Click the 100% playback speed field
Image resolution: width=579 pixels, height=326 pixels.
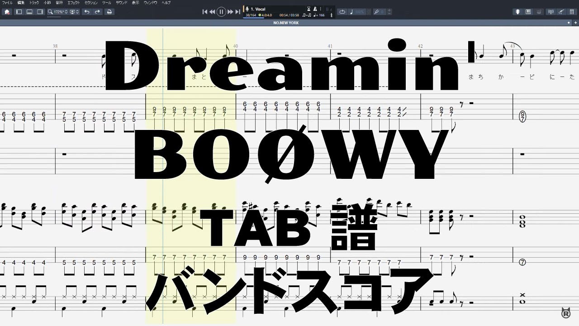tap(361, 12)
